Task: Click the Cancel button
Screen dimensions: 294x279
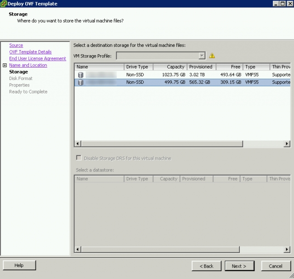Action: pyautogui.click(x=276, y=266)
